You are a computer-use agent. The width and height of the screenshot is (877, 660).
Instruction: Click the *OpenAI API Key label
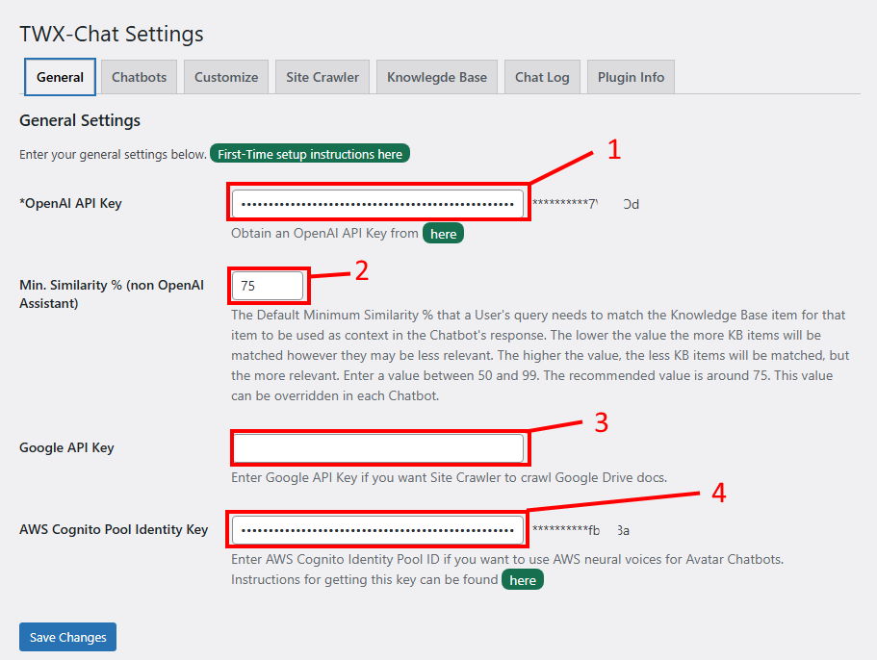pyautogui.click(x=70, y=203)
